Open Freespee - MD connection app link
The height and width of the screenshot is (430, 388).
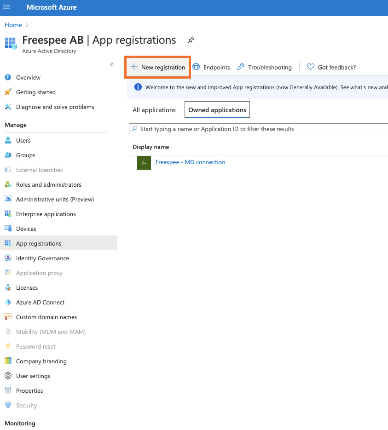[191, 162]
